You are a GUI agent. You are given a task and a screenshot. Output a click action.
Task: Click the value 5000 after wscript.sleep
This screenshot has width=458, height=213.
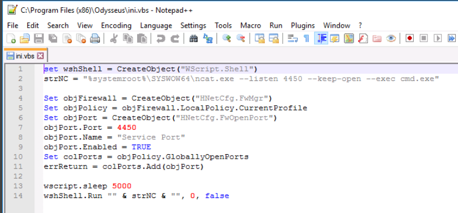tap(122, 186)
